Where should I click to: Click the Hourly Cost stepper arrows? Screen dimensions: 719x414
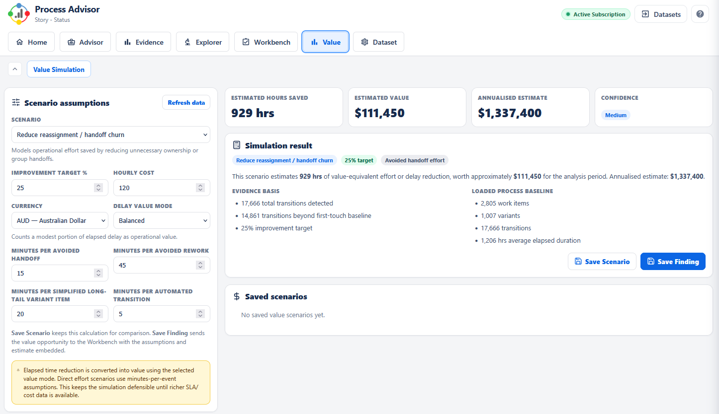[x=200, y=188]
